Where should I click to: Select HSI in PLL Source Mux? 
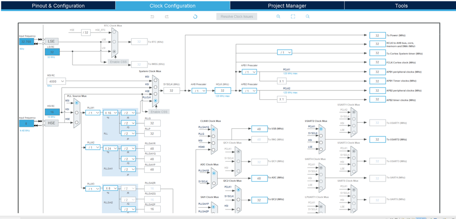click(x=77, y=113)
